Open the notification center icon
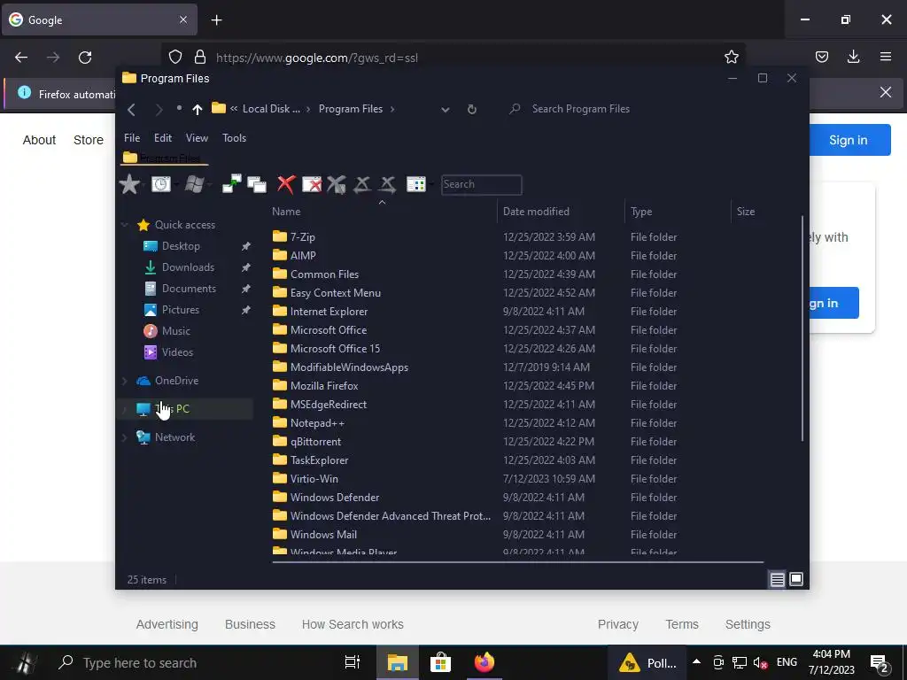The width and height of the screenshot is (907, 680). [880, 663]
